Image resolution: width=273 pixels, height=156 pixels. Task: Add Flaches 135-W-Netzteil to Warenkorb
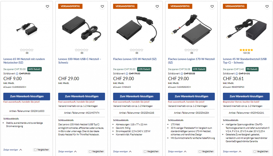tap(136, 96)
